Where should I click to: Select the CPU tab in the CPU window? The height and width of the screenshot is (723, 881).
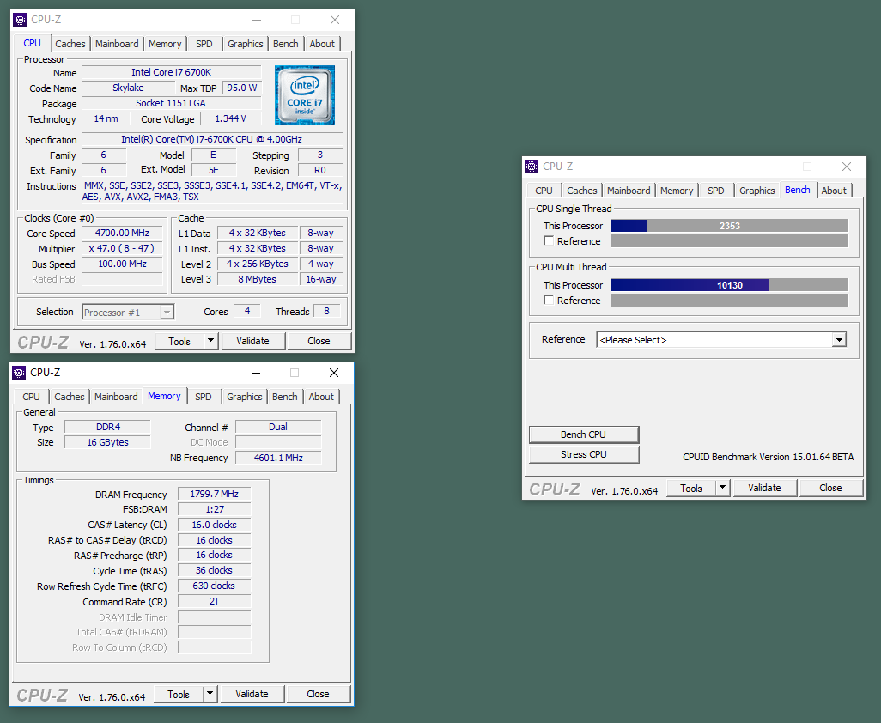32,43
